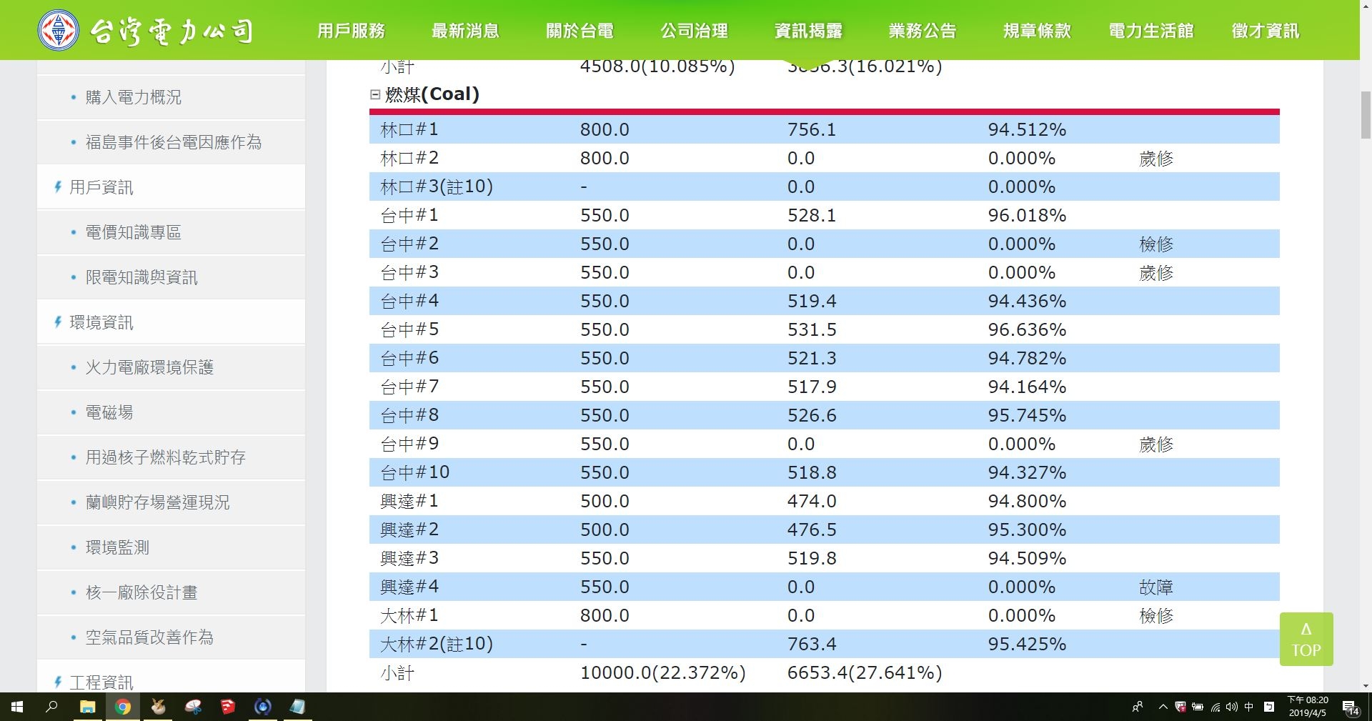Click the 96.636% value for 台中#5
1372x721 pixels.
click(1027, 329)
